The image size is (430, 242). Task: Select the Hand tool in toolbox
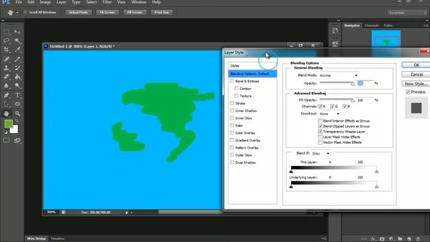(x=6, y=114)
